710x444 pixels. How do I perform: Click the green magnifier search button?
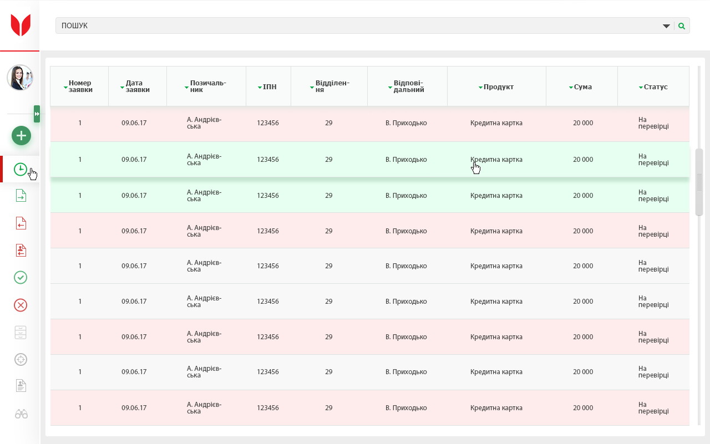click(x=682, y=26)
